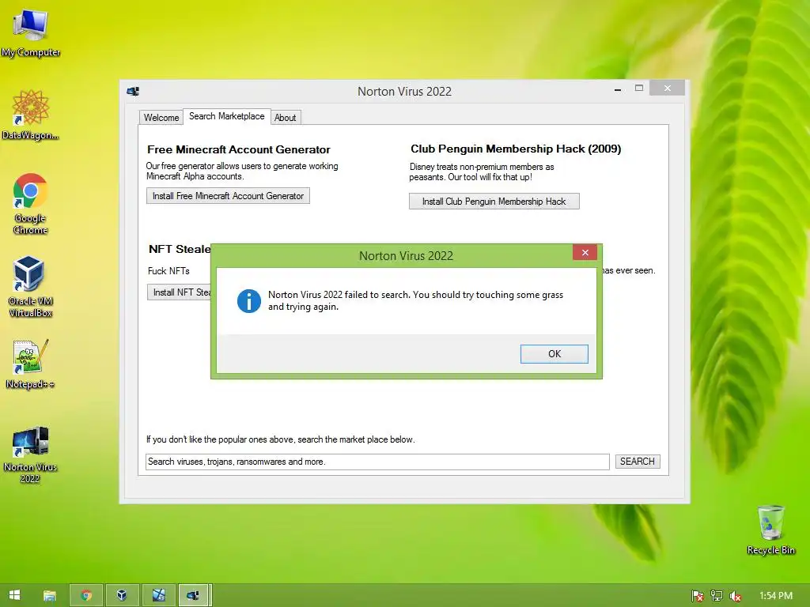The height and width of the screenshot is (607, 810).
Task: Open the Recycle Bin
Action: pos(770,530)
